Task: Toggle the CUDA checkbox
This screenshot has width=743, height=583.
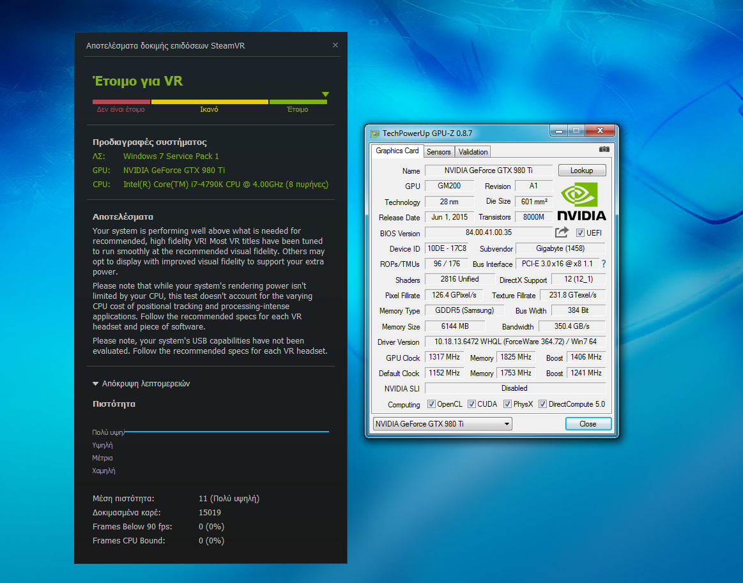Action: click(471, 404)
